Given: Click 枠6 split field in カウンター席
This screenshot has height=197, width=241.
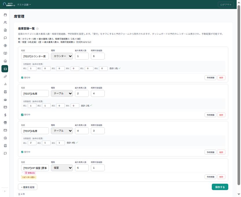Looking at the screenshot, I should 103,69.
